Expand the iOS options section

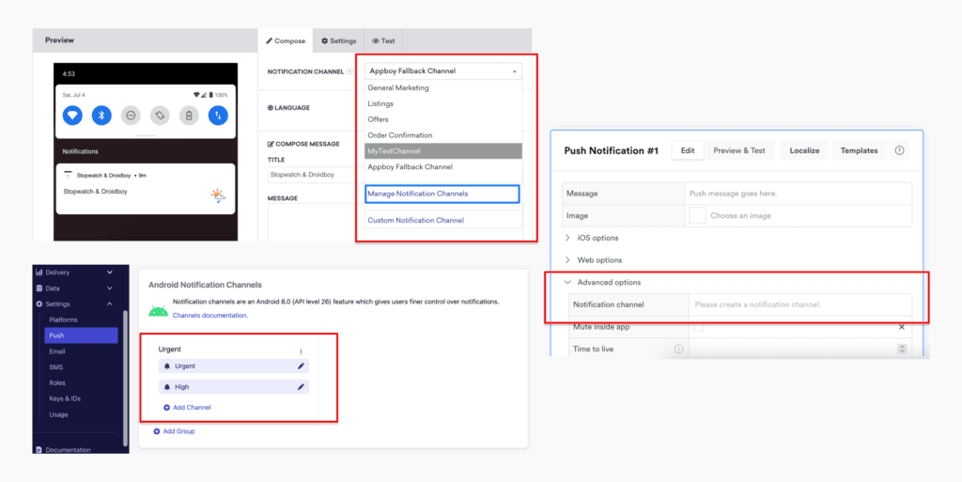(567, 238)
